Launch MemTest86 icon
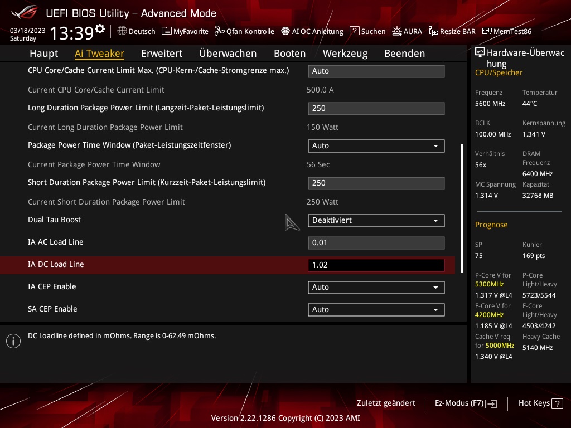Viewport: 571px width, 428px height. tap(486, 31)
